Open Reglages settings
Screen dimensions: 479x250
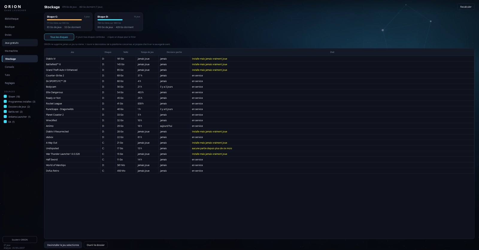pyautogui.click(x=20, y=83)
